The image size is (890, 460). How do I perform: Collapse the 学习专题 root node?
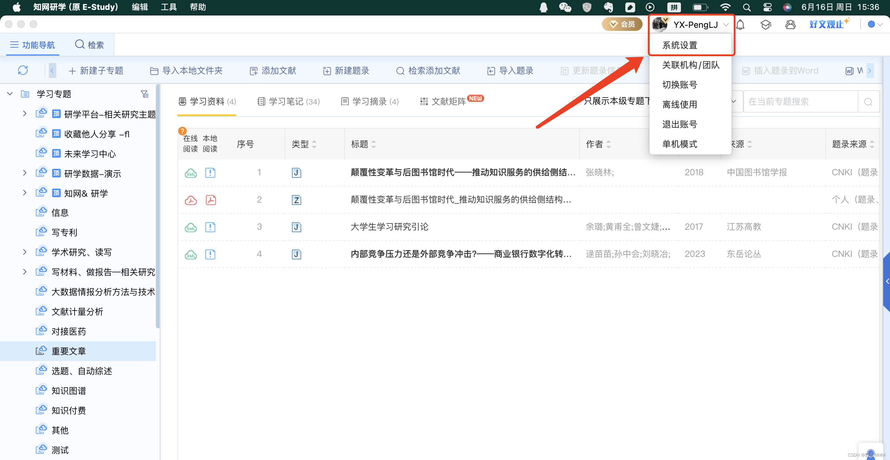pyautogui.click(x=10, y=94)
